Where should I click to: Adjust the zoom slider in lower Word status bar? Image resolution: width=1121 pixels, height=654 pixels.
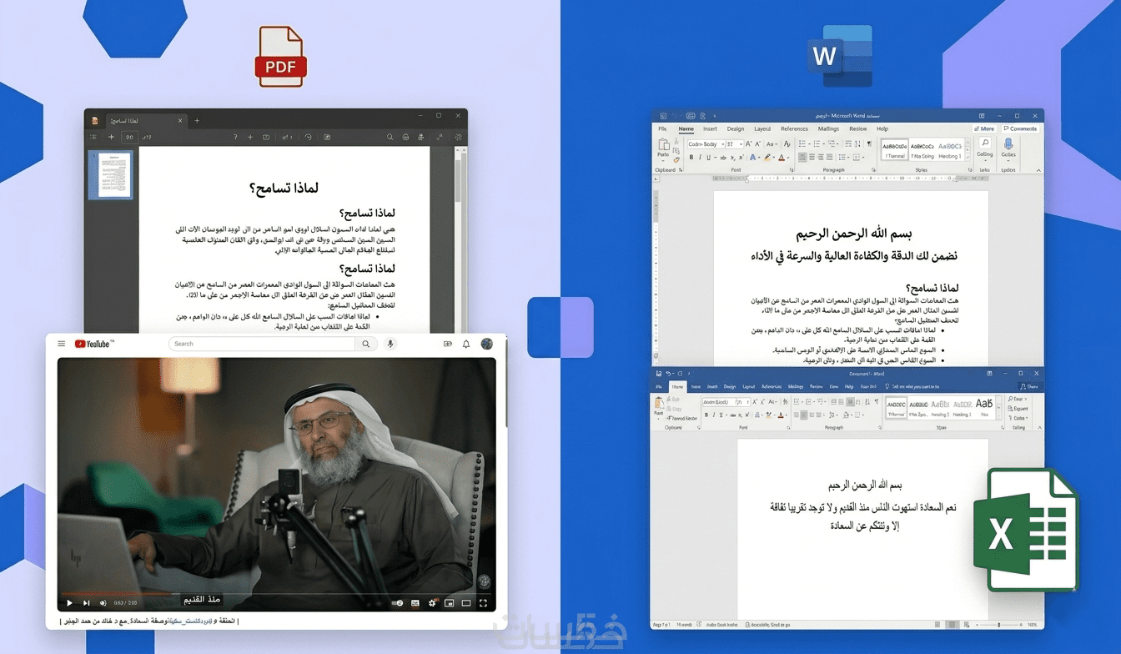998,624
